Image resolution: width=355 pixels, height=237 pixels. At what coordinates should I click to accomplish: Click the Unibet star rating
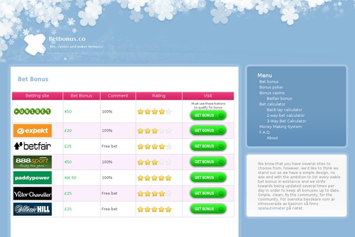click(x=154, y=111)
